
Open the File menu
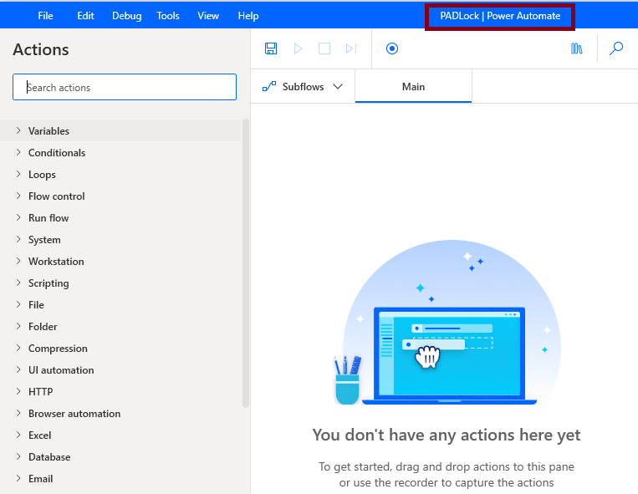click(45, 16)
